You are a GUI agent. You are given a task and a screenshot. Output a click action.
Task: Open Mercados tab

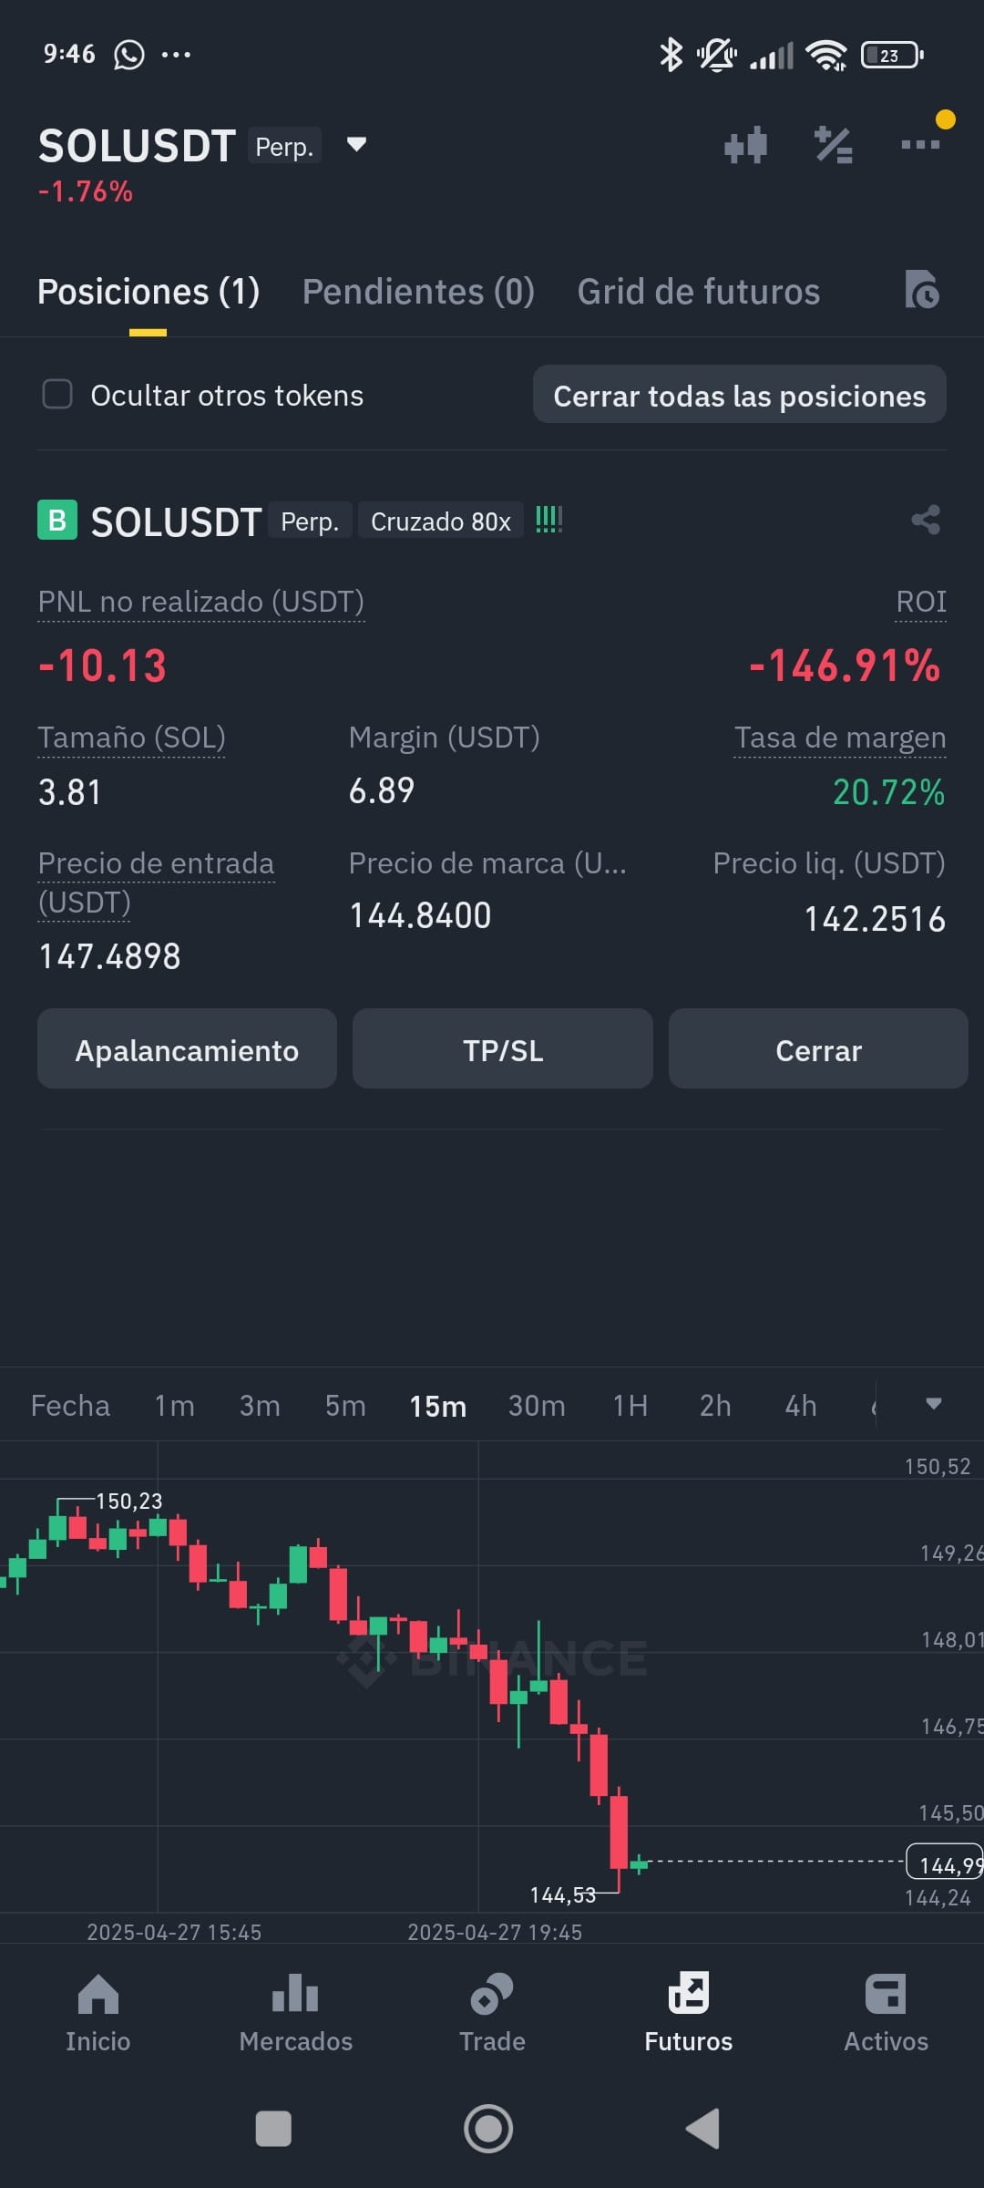point(295,2013)
